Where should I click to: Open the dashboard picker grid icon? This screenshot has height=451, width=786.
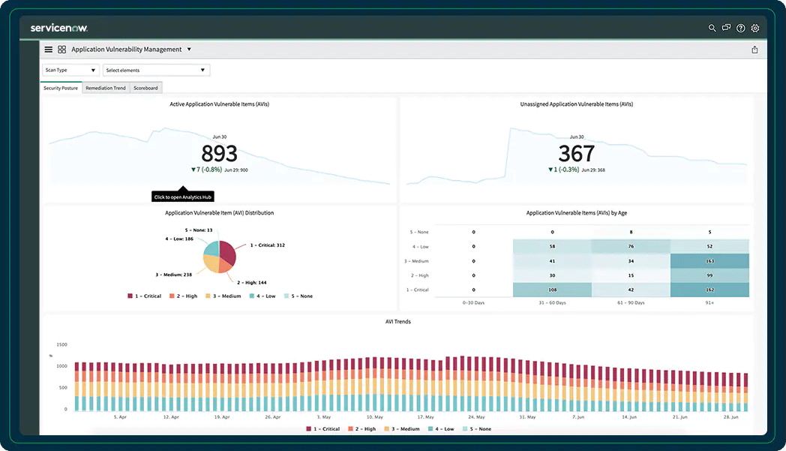coord(61,49)
